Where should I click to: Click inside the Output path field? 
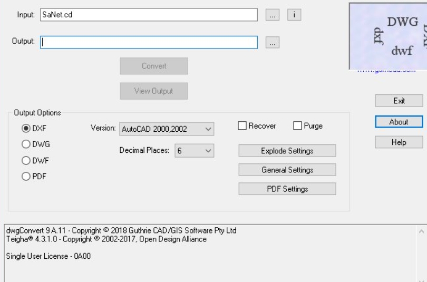tap(149, 42)
